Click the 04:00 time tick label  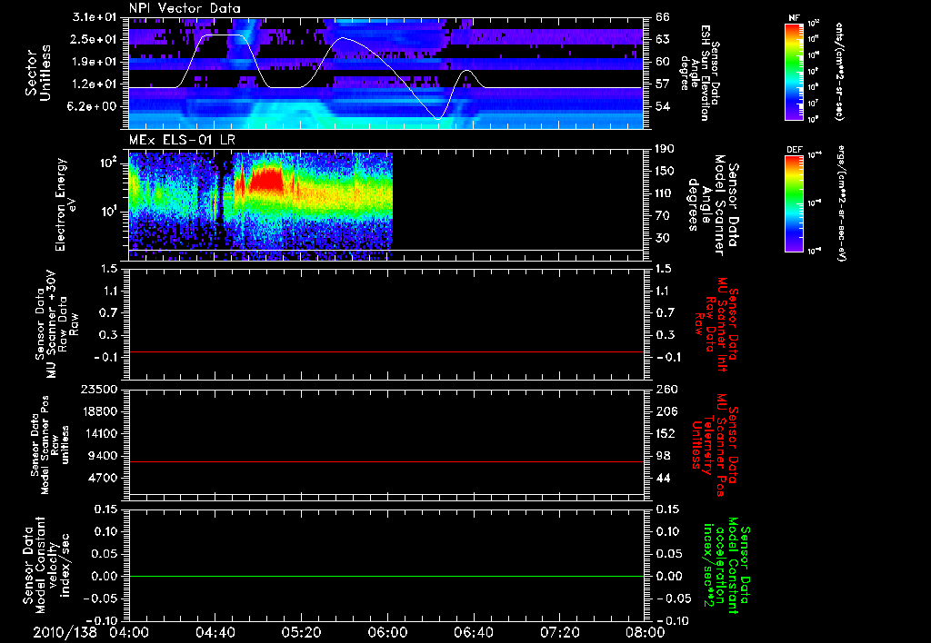[129, 632]
